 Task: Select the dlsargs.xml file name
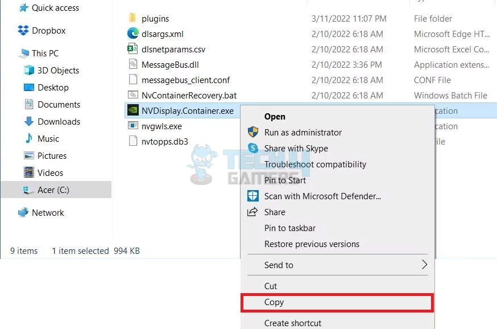coord(163,34)
